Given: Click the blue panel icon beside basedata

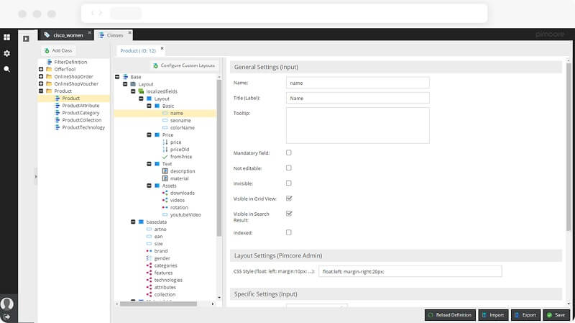Looking at the screenshot, I should pyautogui.click(x=141, y=222).
